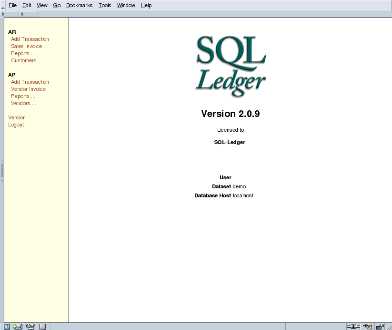Open the Bookmarks menu
The image size is (392, 330).
(x=79, y=5)
